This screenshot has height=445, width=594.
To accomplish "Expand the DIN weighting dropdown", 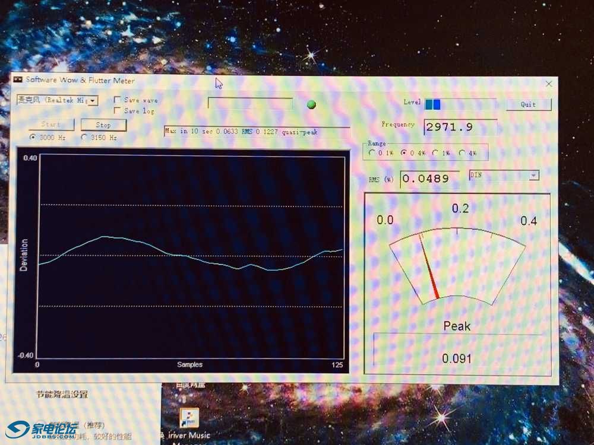I will pos(533,175).
